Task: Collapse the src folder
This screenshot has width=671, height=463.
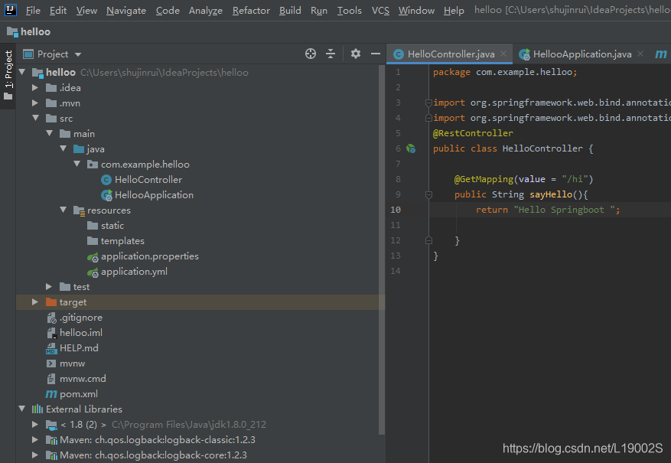Action: [x=35, y=118]
